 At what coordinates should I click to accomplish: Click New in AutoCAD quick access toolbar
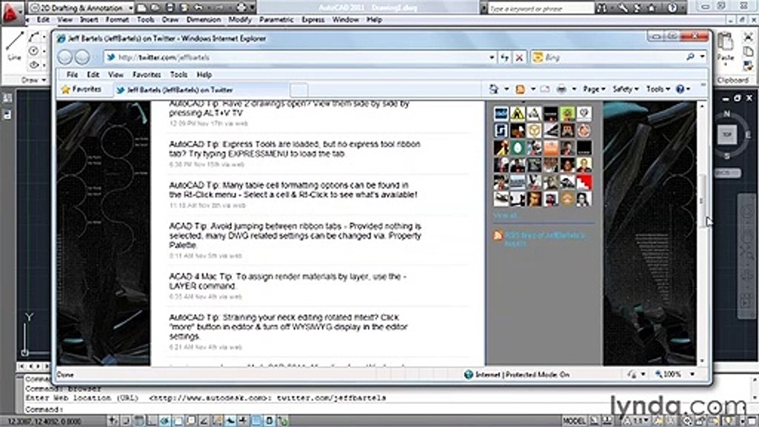142,8
